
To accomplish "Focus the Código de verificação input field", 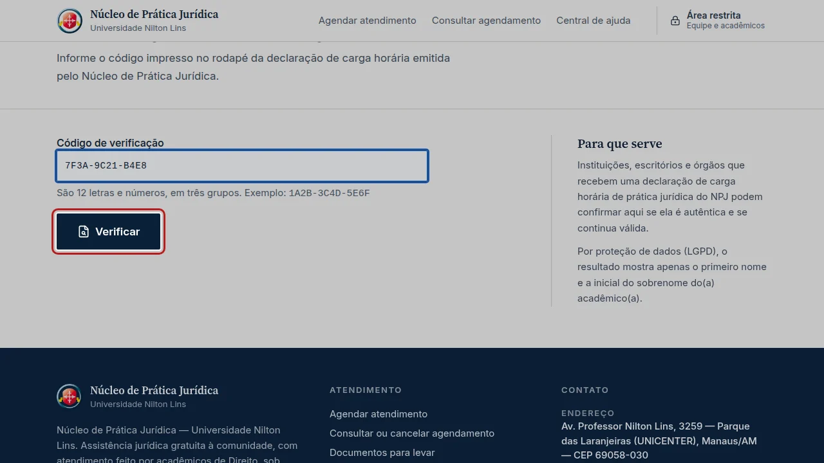I will (242, 166).
